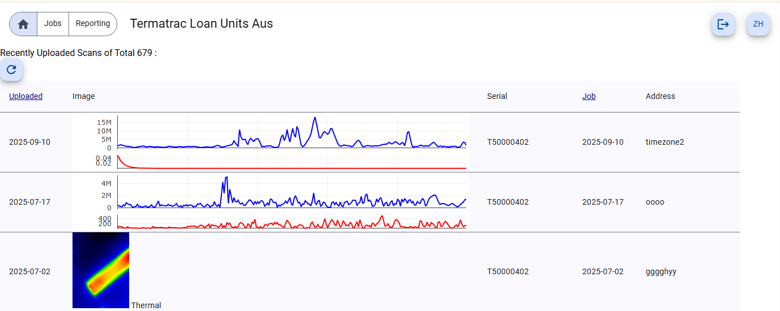The width and height of the screenshot is (780, 311).
Task: Refresh the recently uploaded scans list
Action: click(11, 70)
